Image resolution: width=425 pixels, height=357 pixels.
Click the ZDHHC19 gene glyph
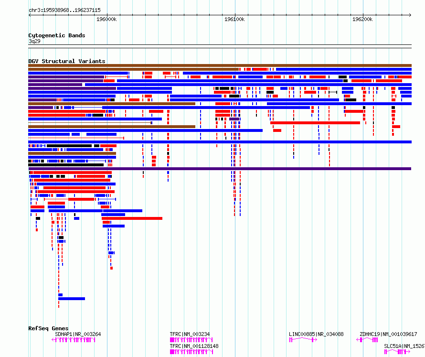click(x=367, y=340)
